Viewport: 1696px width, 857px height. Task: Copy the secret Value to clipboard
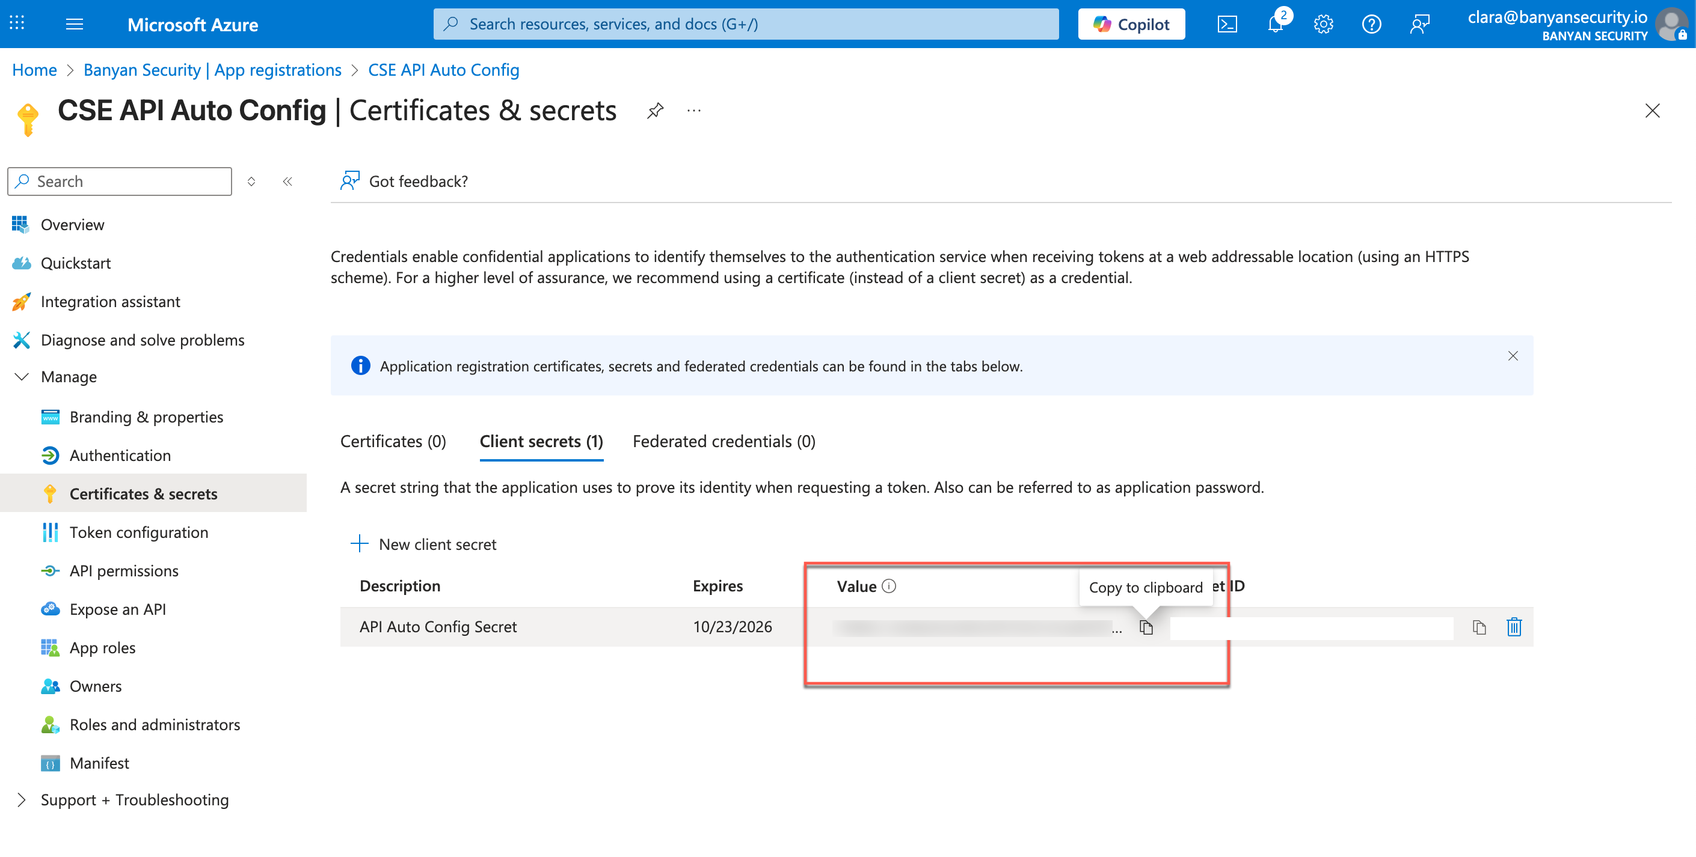tap(1146, 627)
